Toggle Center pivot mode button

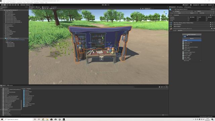click(23, 5)
